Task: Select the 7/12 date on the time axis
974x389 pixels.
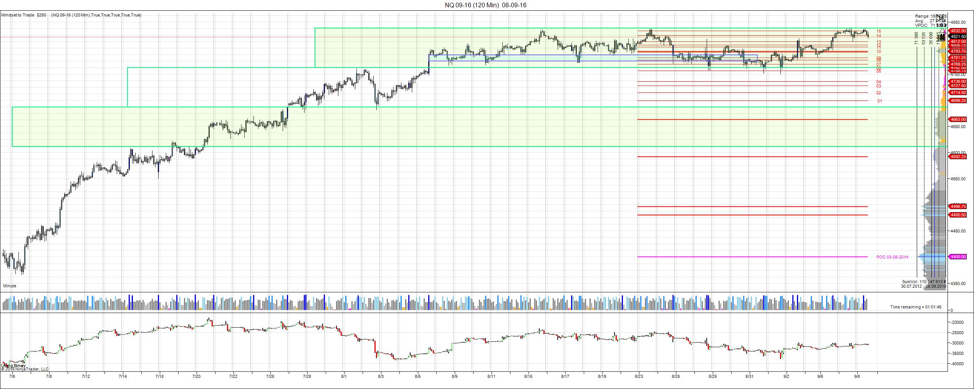Action: [x=86, y=376]
